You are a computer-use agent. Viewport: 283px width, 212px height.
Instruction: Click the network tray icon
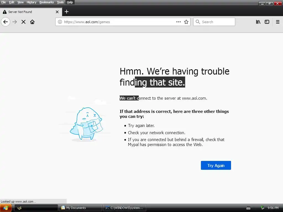263,208
